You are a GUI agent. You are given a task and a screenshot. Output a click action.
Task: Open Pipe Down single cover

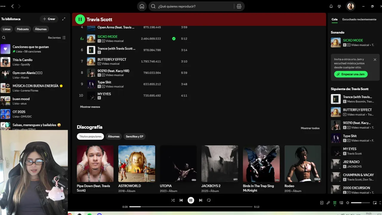pos(95,164)
